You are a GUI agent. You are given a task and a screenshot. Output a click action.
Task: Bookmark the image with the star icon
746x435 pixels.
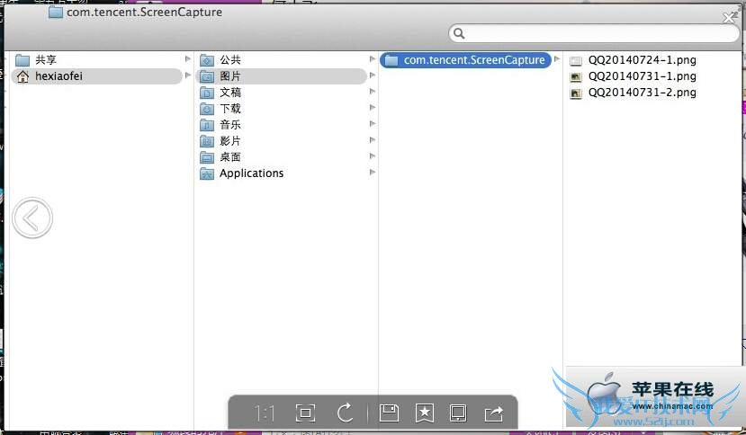point(425,413)
